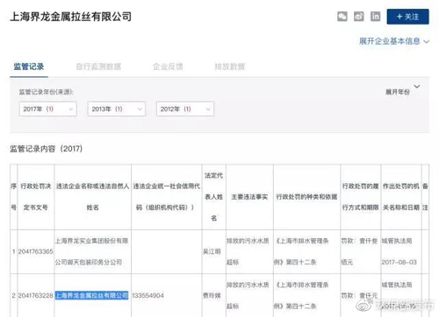Expand years with 展开年份 chevron
The width and height of the screenshot is (439, 317).
pyautogui.click(x=417, y=87)
